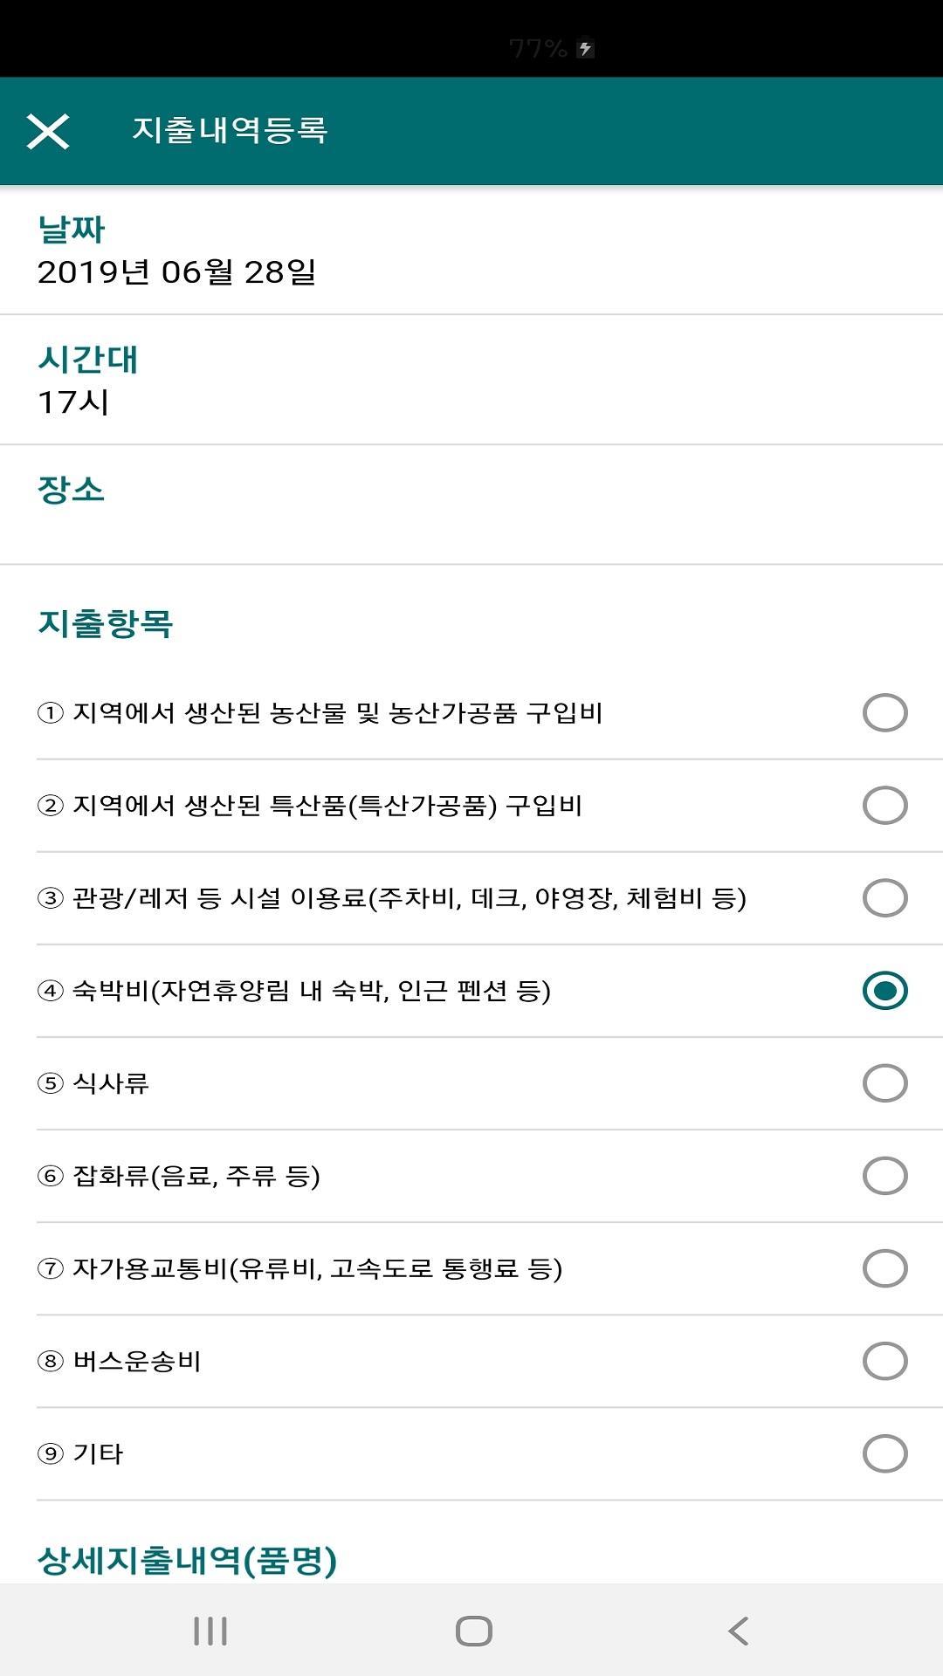Choose 관광/레저 등 시설 이용료 radio button
The image size is (943, 1676).
884,898
